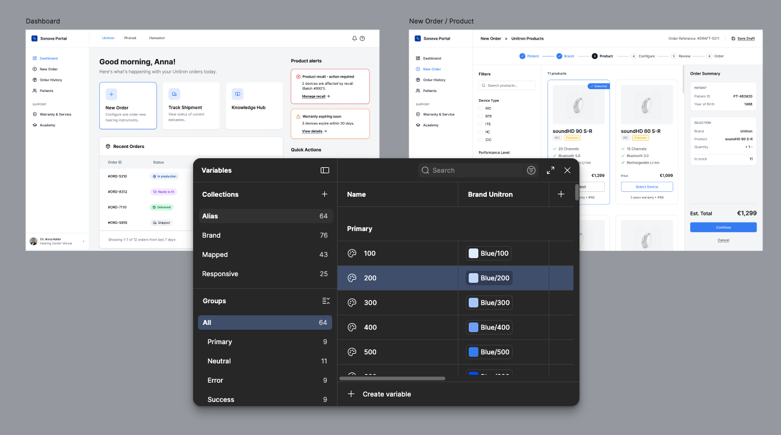Toggle the Variables sidebar panel icon

click(325, 170)
